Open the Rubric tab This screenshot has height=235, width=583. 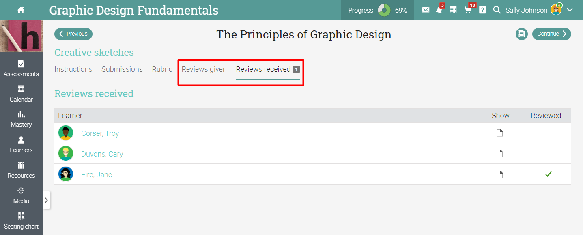click(162, 69)
